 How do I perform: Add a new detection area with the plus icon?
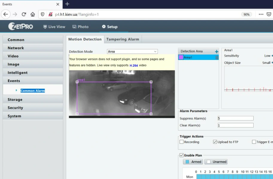coord(216,51)
